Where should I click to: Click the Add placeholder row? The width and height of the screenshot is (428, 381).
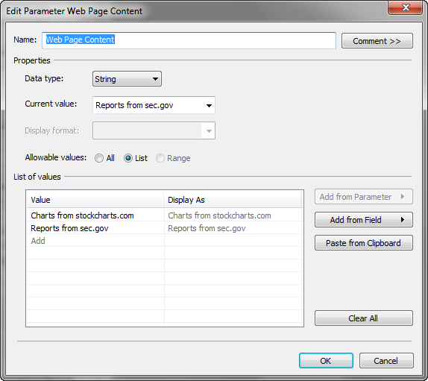coord(95,241)
